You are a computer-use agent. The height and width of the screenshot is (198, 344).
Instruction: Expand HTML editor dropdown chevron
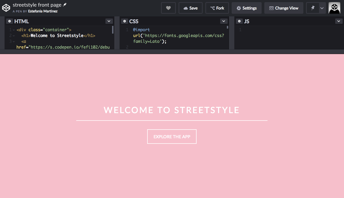coord(109,21)
